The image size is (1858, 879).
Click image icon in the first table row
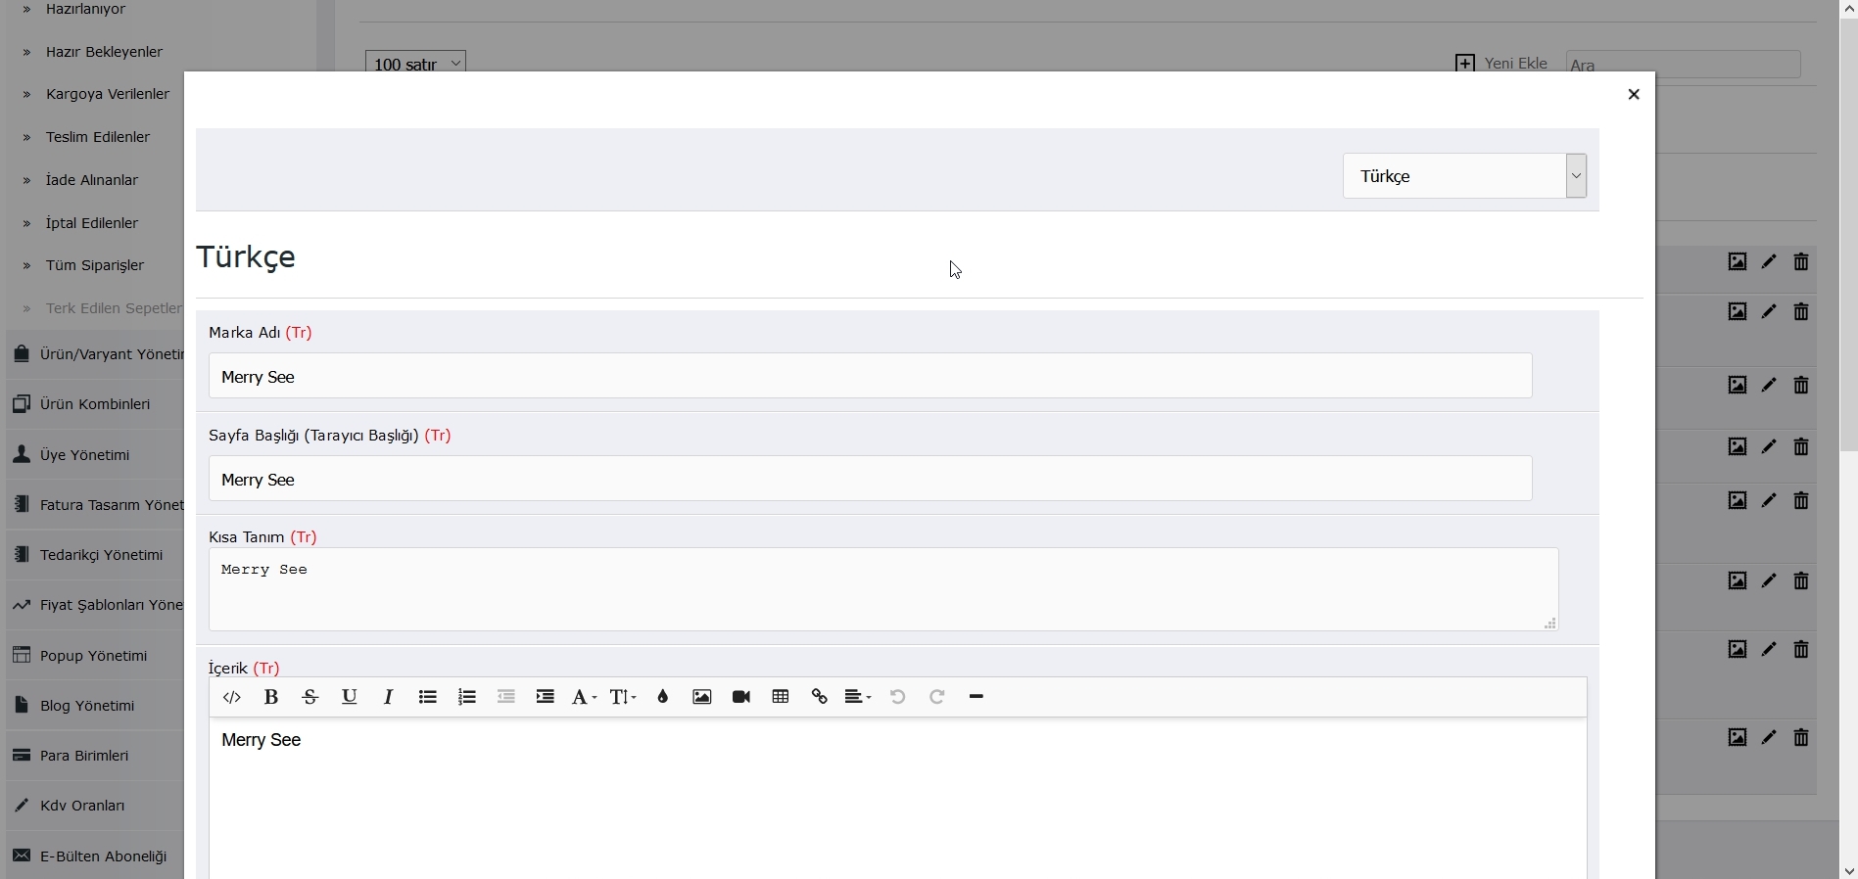[1738, 262]
